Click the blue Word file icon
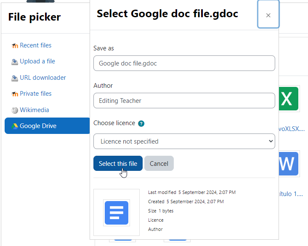 (x=288, y=164)
